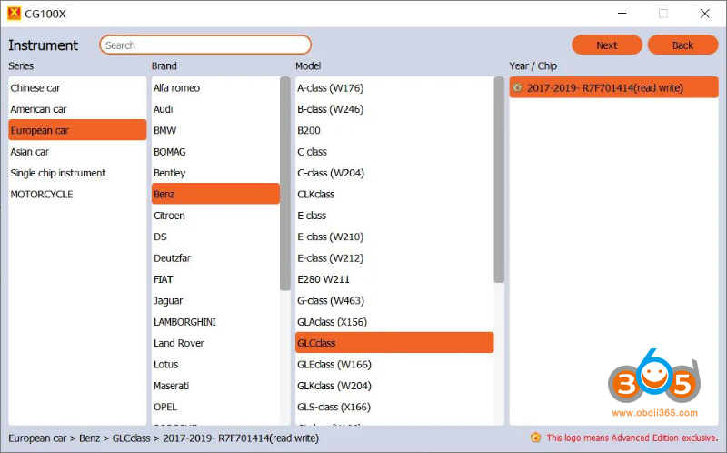Select Asian car series

[x=77, y=152]
